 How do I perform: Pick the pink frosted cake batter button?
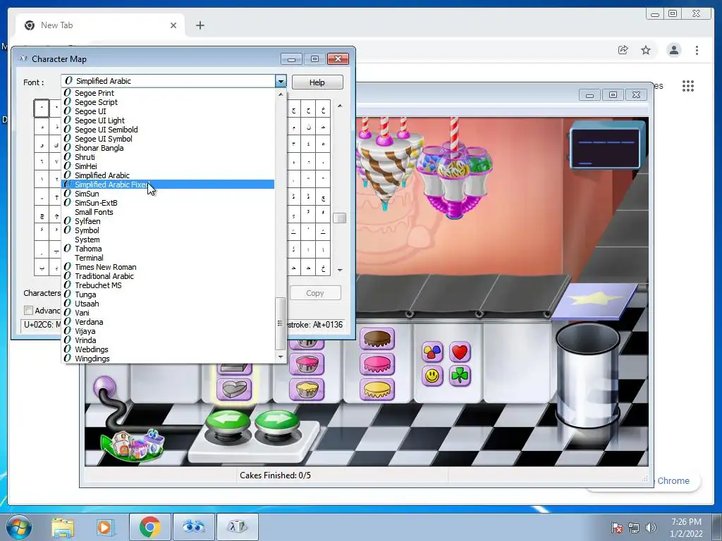[307, 364]
